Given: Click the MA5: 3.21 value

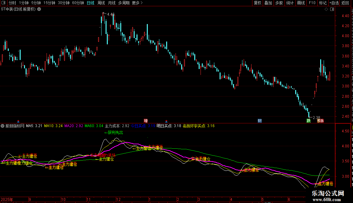Looking at the screenshot, I should [34, 126].
